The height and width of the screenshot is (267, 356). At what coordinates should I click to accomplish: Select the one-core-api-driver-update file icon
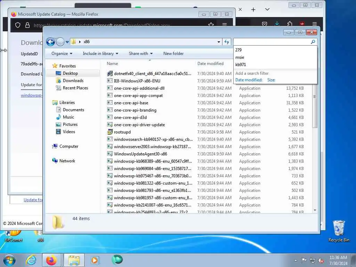(110, 125)
